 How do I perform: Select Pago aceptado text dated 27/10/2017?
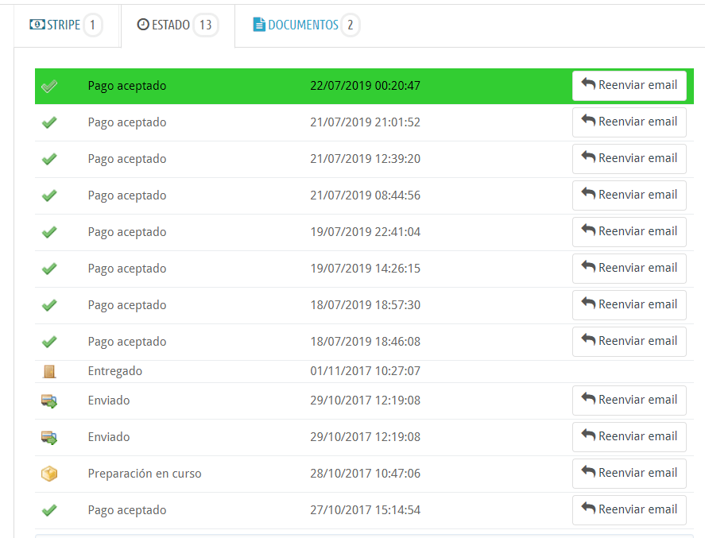pos(127,510)
